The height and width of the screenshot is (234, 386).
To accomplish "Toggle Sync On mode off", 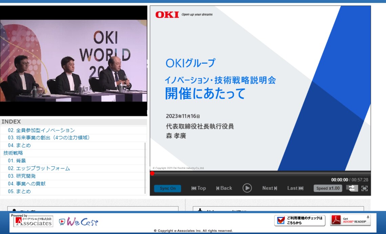I will 168,188.
